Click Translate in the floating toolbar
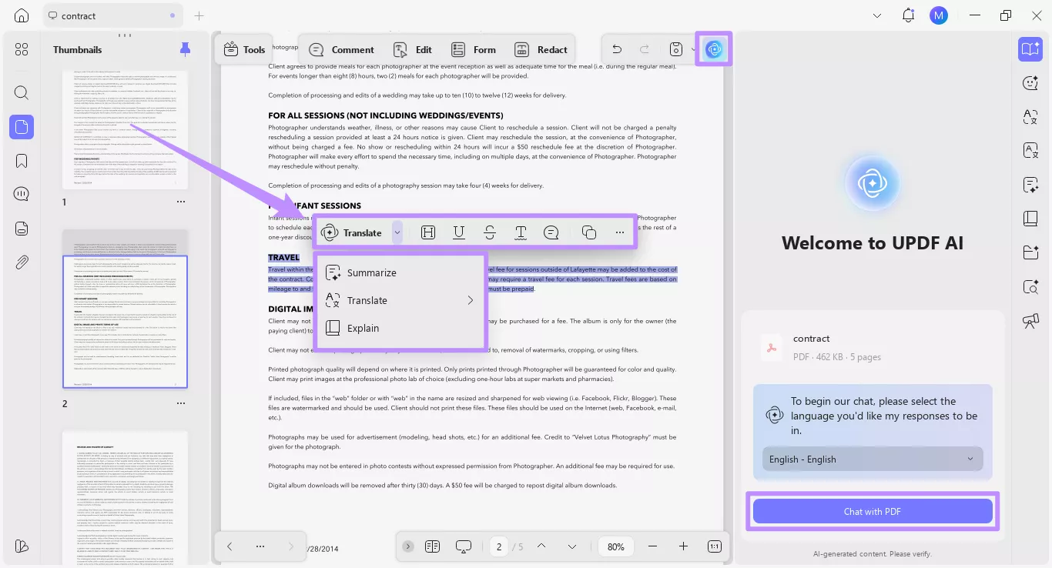 point(352,232)
